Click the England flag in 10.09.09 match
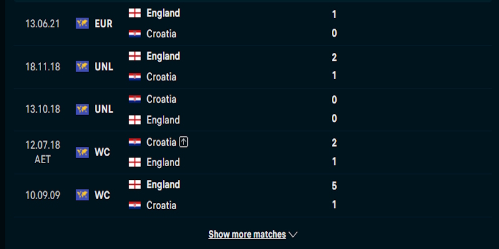This screenshot has width=499, height=249. click(x=135, y=185)
